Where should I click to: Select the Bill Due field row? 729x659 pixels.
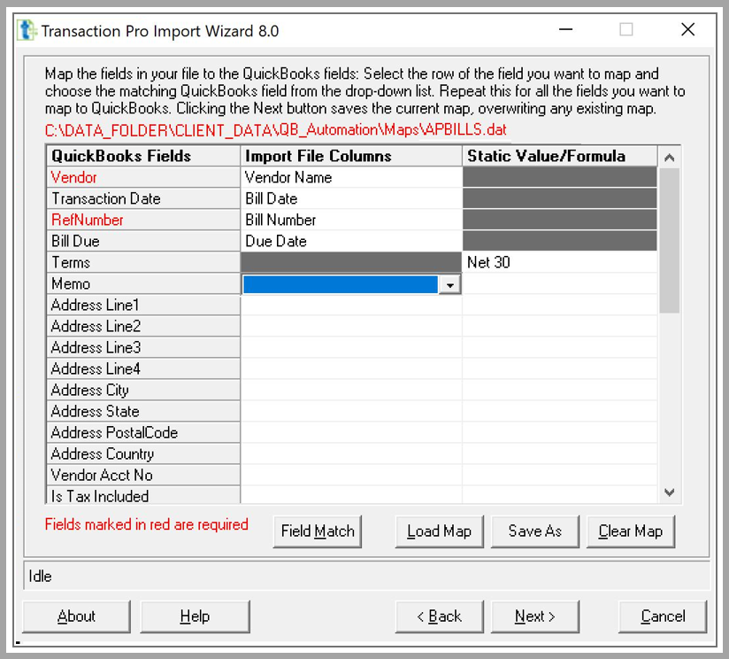[143, 241]
